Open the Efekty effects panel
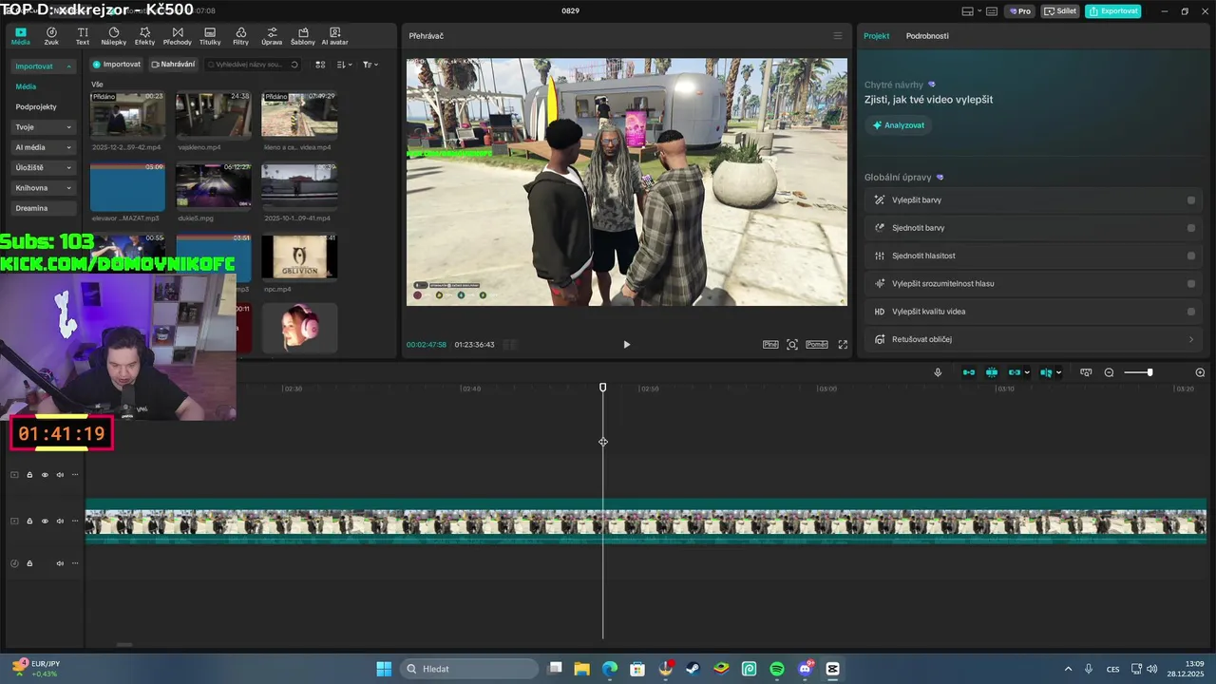1216x684 pixels. click(144, 36)
